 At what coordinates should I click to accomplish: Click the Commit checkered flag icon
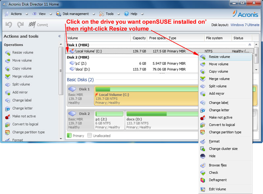pyautogui.click(x=32, y=25)
